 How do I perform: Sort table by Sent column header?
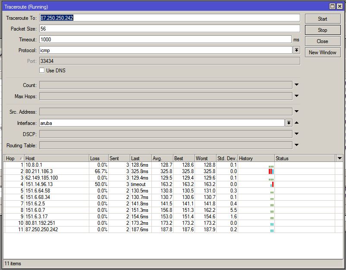(x=119, y=158)
